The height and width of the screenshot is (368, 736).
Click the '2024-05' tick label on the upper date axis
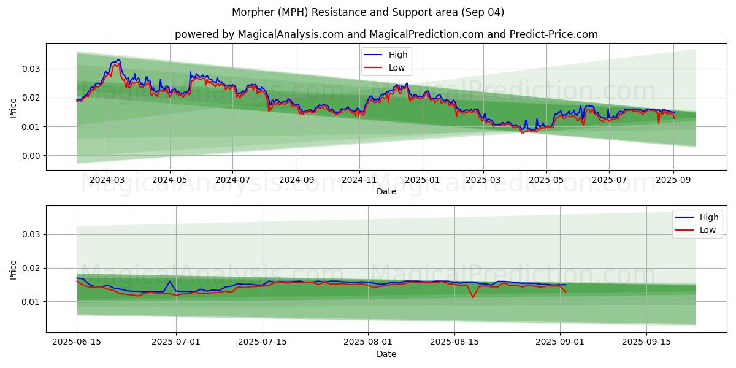point(169,180)
